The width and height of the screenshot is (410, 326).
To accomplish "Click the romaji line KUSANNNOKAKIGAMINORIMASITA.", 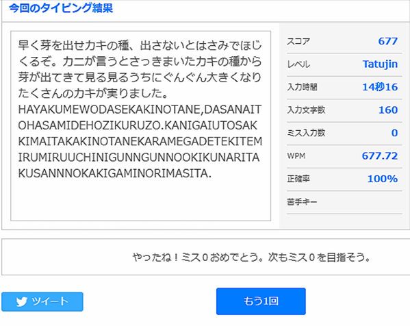I will [114, 173].
